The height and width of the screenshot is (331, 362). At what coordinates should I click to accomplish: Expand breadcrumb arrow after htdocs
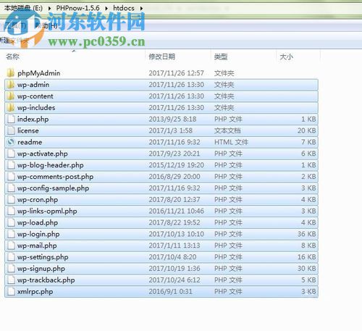pos(141,9)
